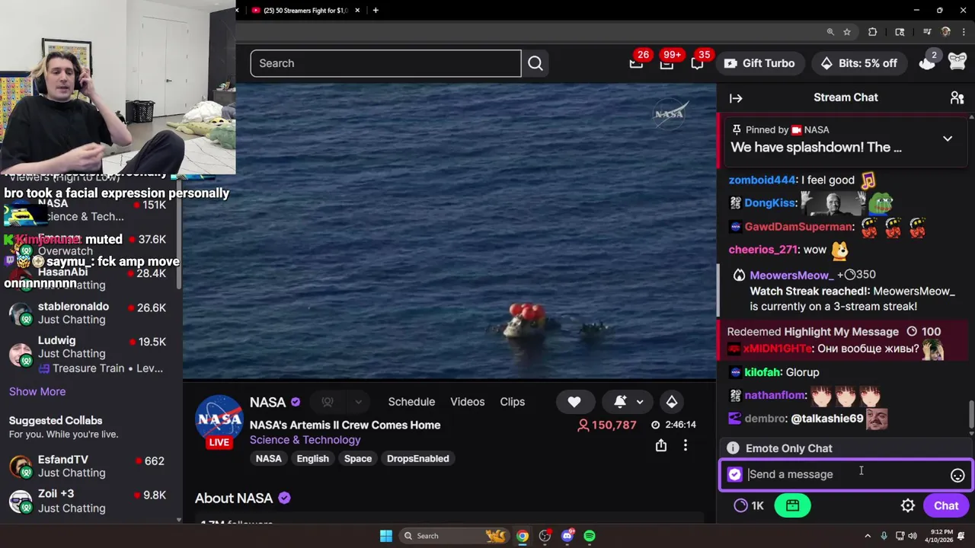This screenshot has width=975, height=548.
Task: Toggle NASA notifications bell
Action: (620, 402)
